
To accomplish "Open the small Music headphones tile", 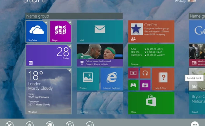I will pyautogui.click(x=145, y=73).
